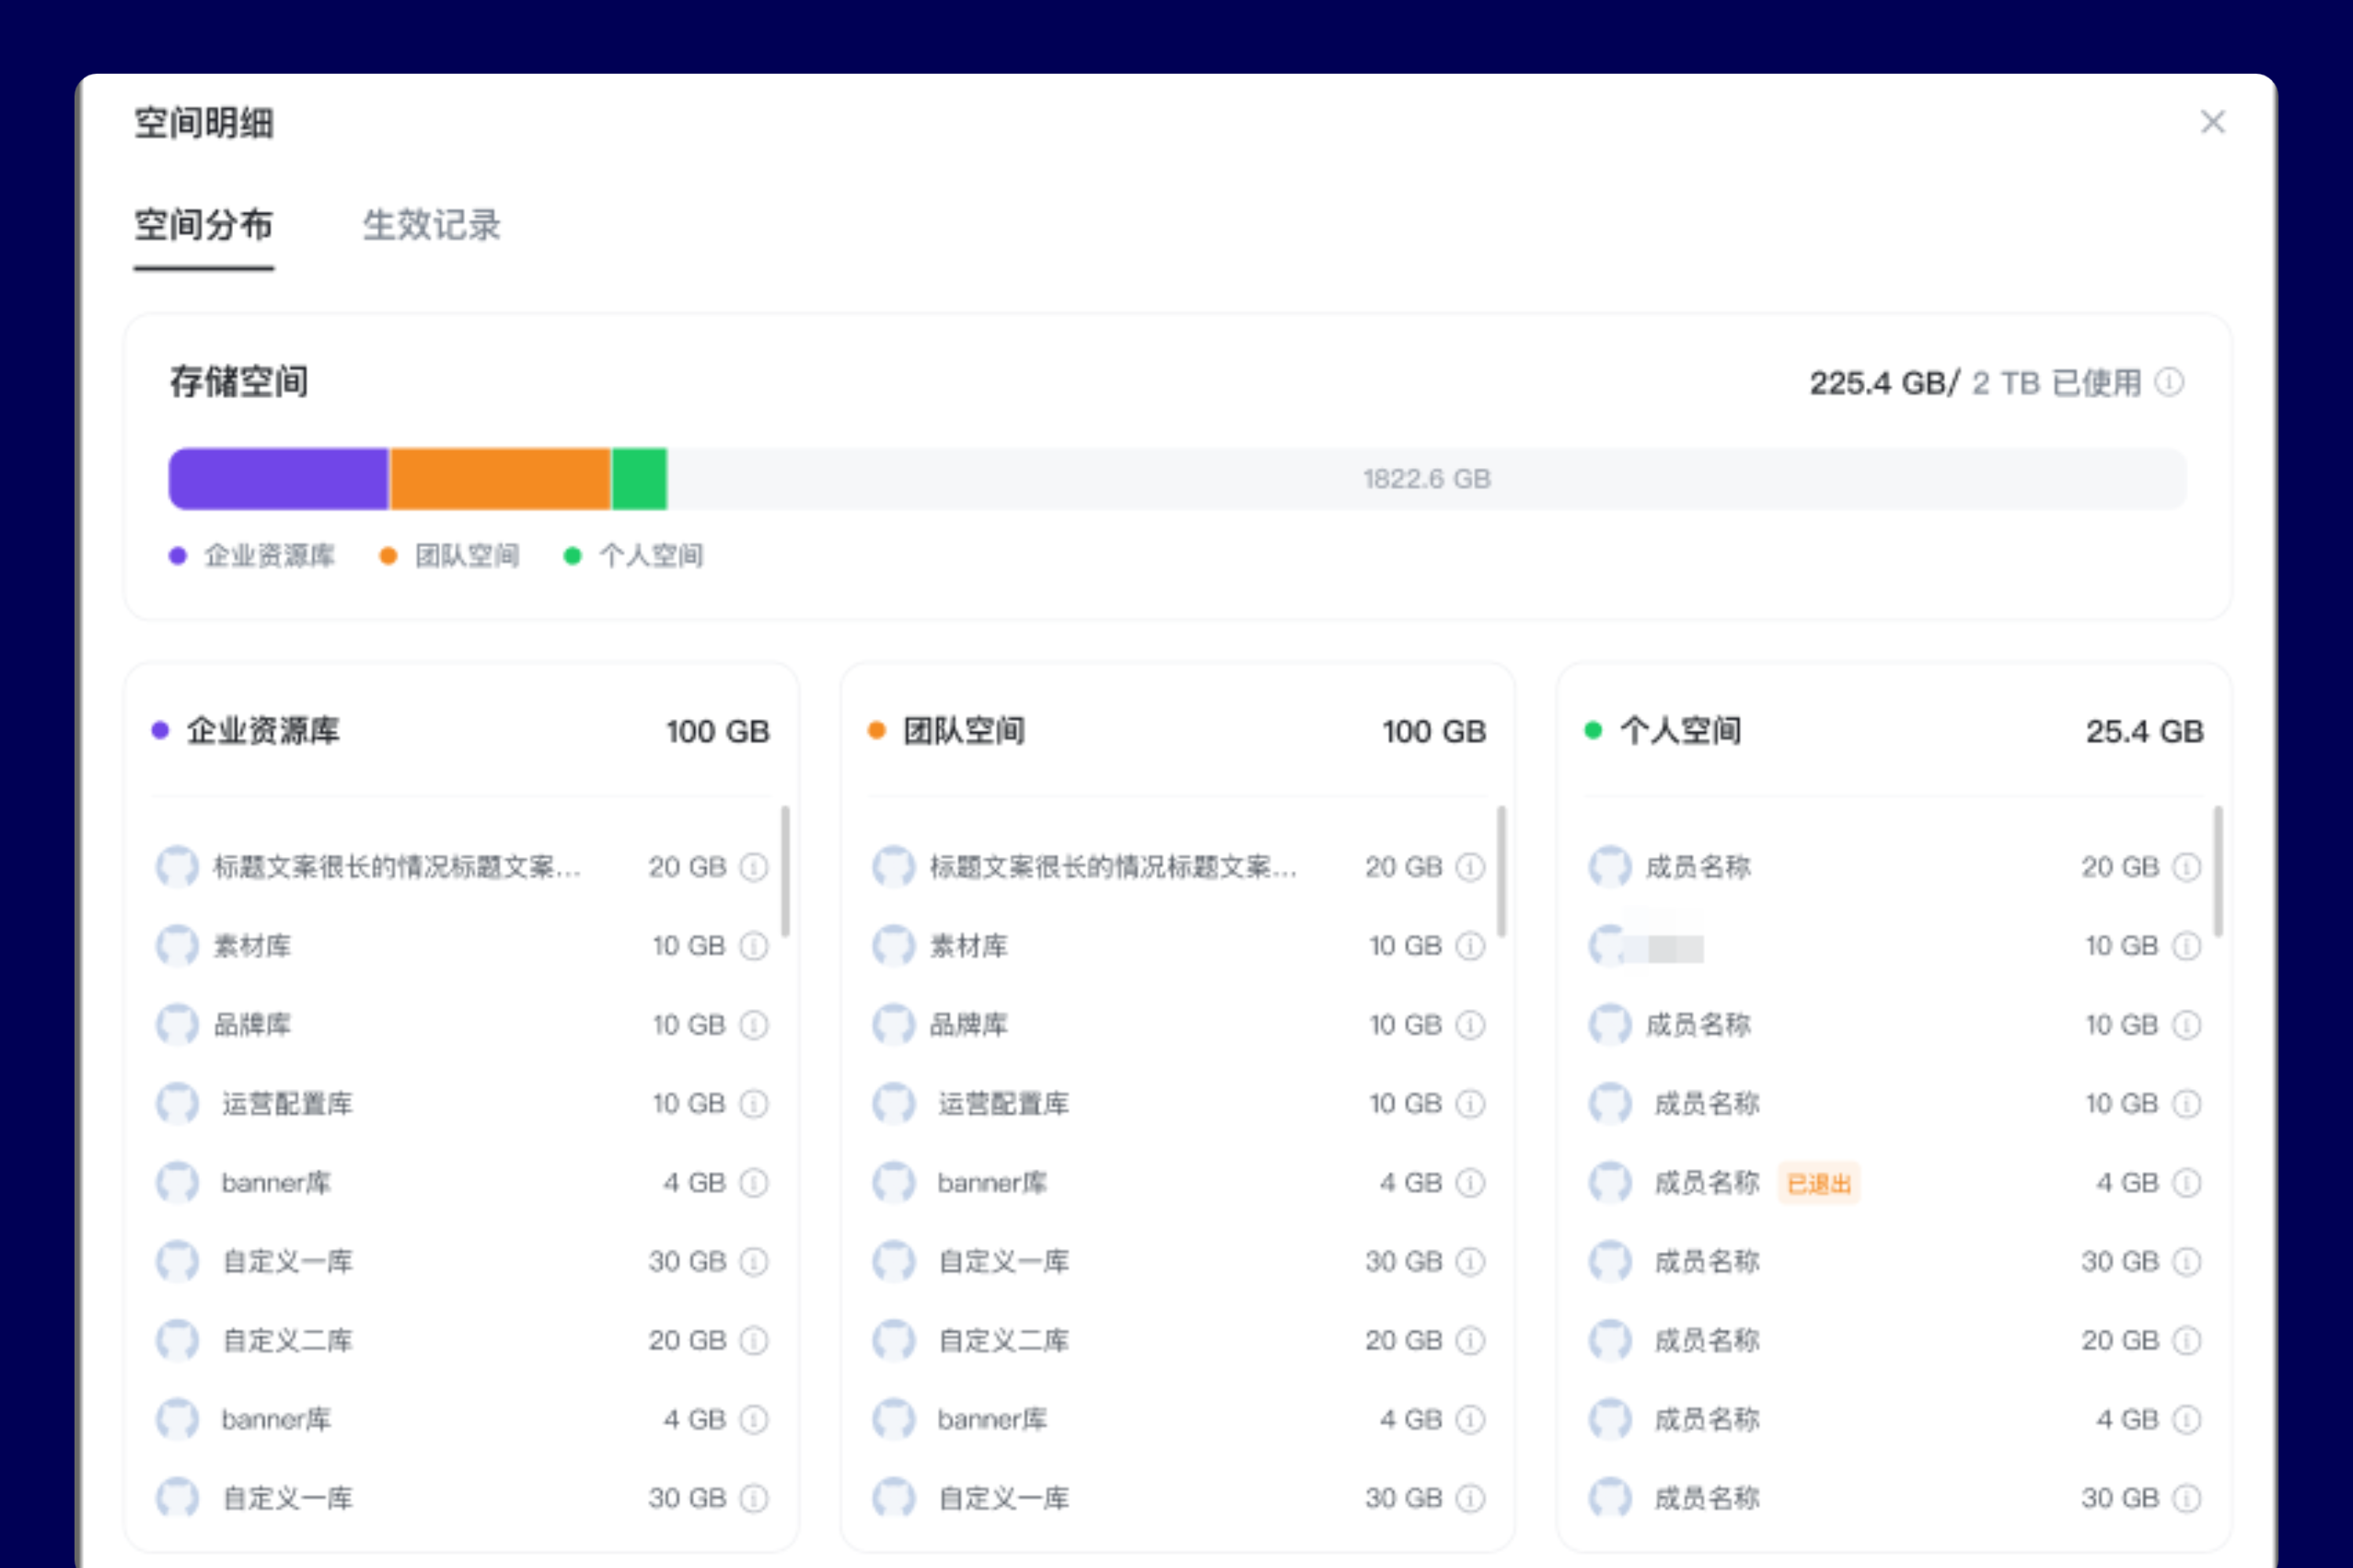The image size is (2353, 1568).
Task: Select 标题文案很长的情况 row in 企业资源库
Action: click(x=461, y=867)
